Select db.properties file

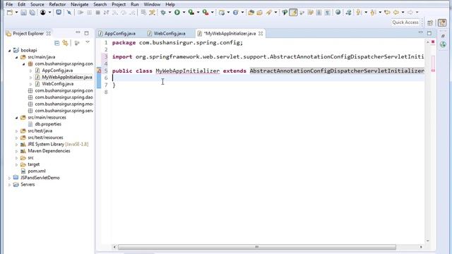coord(48,124)
